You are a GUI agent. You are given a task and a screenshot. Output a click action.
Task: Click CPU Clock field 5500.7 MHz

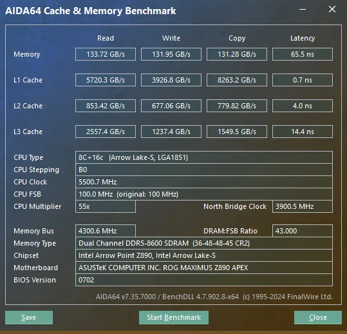(x=204, y=182)
